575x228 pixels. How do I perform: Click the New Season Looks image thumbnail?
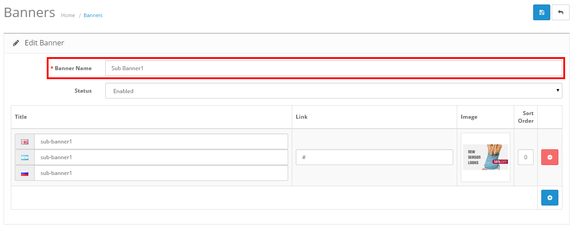[x=485, y=157]
